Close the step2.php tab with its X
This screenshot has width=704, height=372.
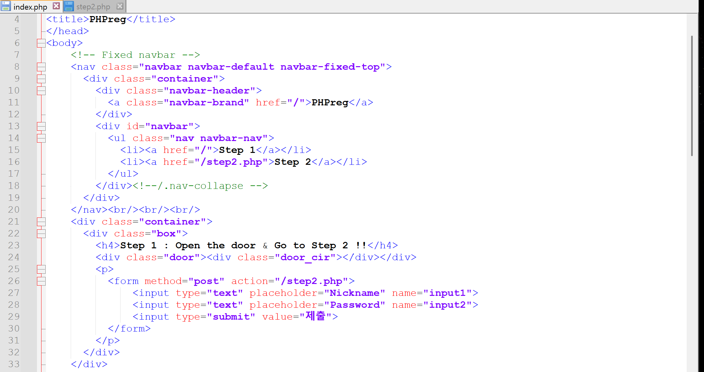pyautogui.click(x=120, y=6)
